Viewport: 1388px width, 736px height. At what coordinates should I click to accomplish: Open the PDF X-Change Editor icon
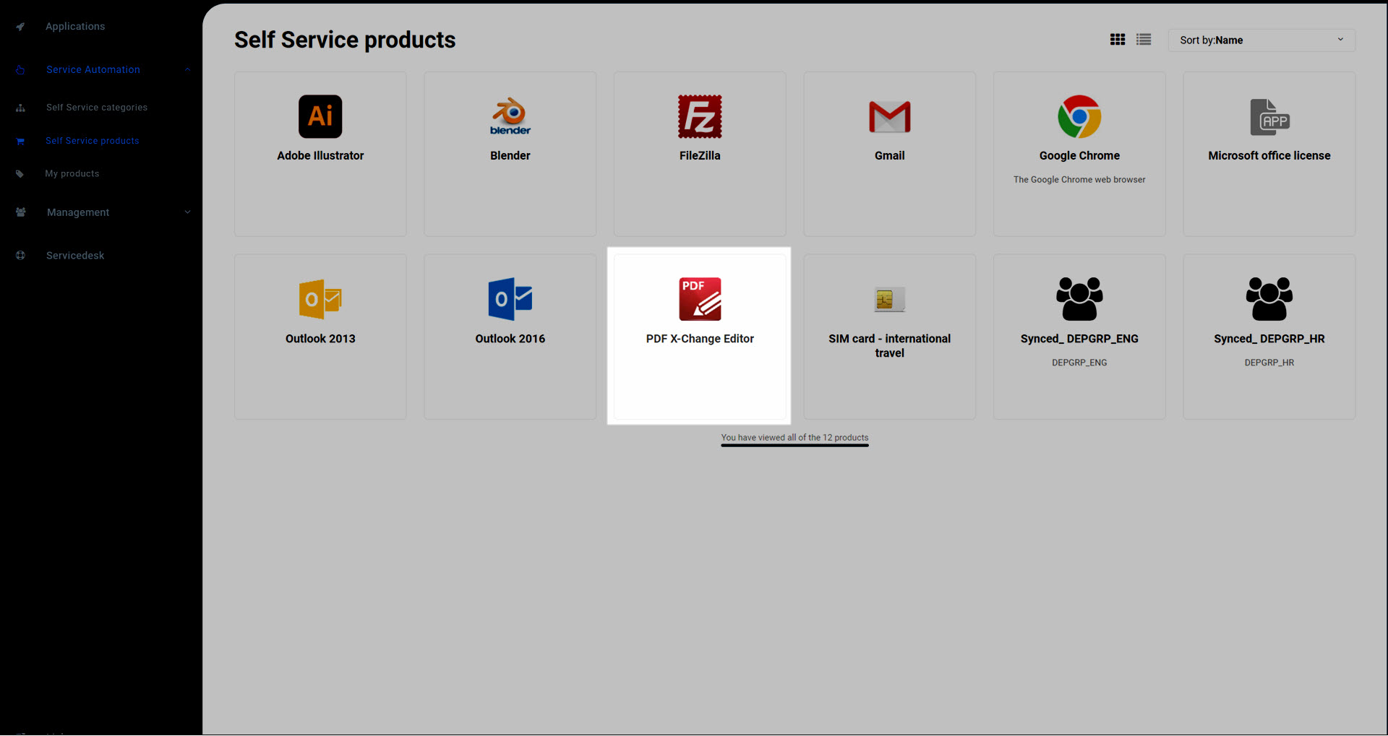[x=700, y=299]
